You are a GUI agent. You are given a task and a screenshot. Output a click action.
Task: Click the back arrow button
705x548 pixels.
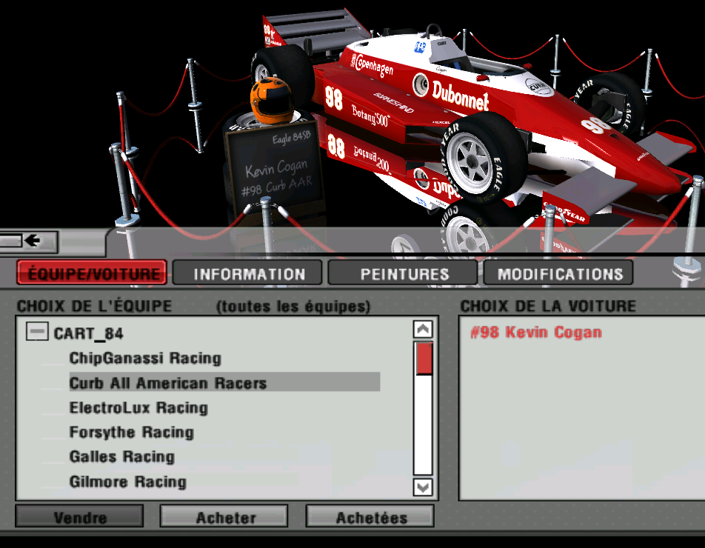(29, 241)
